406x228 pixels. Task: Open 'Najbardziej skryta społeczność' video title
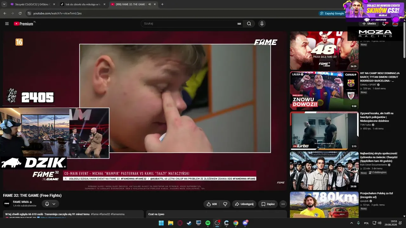[379, 157]
